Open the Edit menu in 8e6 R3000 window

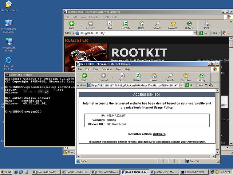coord(87,69)
